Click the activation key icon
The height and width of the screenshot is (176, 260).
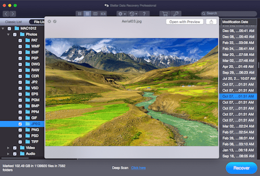tap(176, 14)
